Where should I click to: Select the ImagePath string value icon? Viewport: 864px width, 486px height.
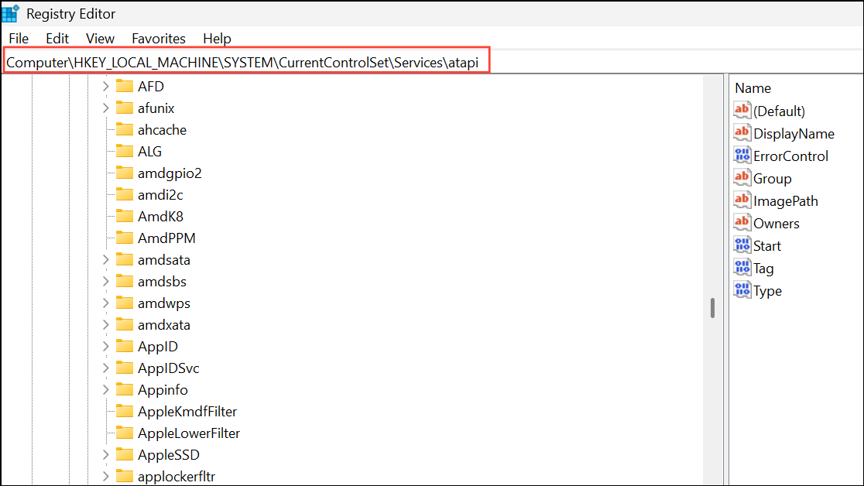pyautogui.click(x=742, y=200)
